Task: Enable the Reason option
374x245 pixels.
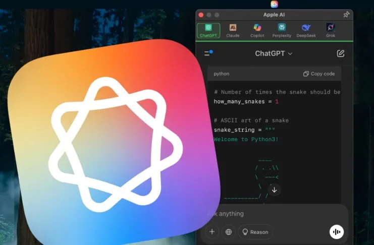Action: click(255, 232)
